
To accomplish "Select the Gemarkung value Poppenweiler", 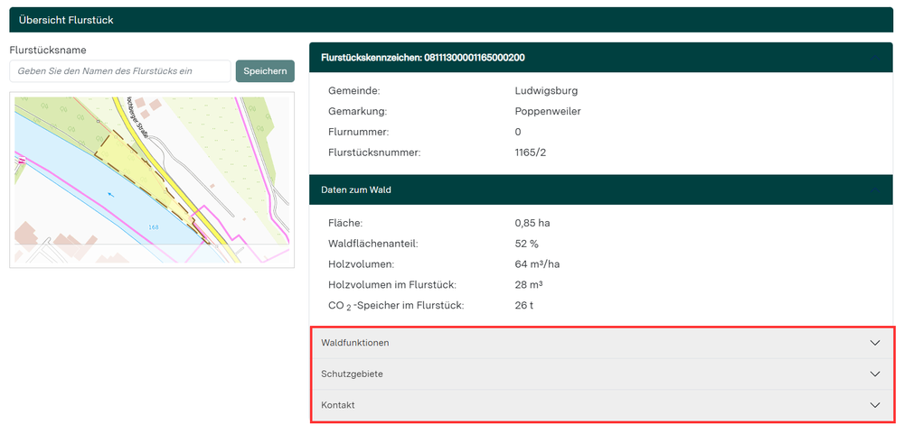I will coord(548,112).
